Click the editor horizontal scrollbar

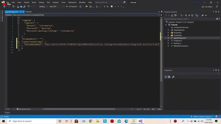tap(79, 109)
